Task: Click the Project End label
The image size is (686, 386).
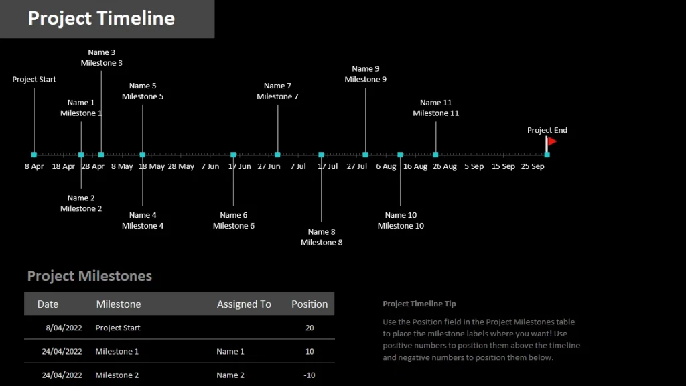Action: coord(547,130)
